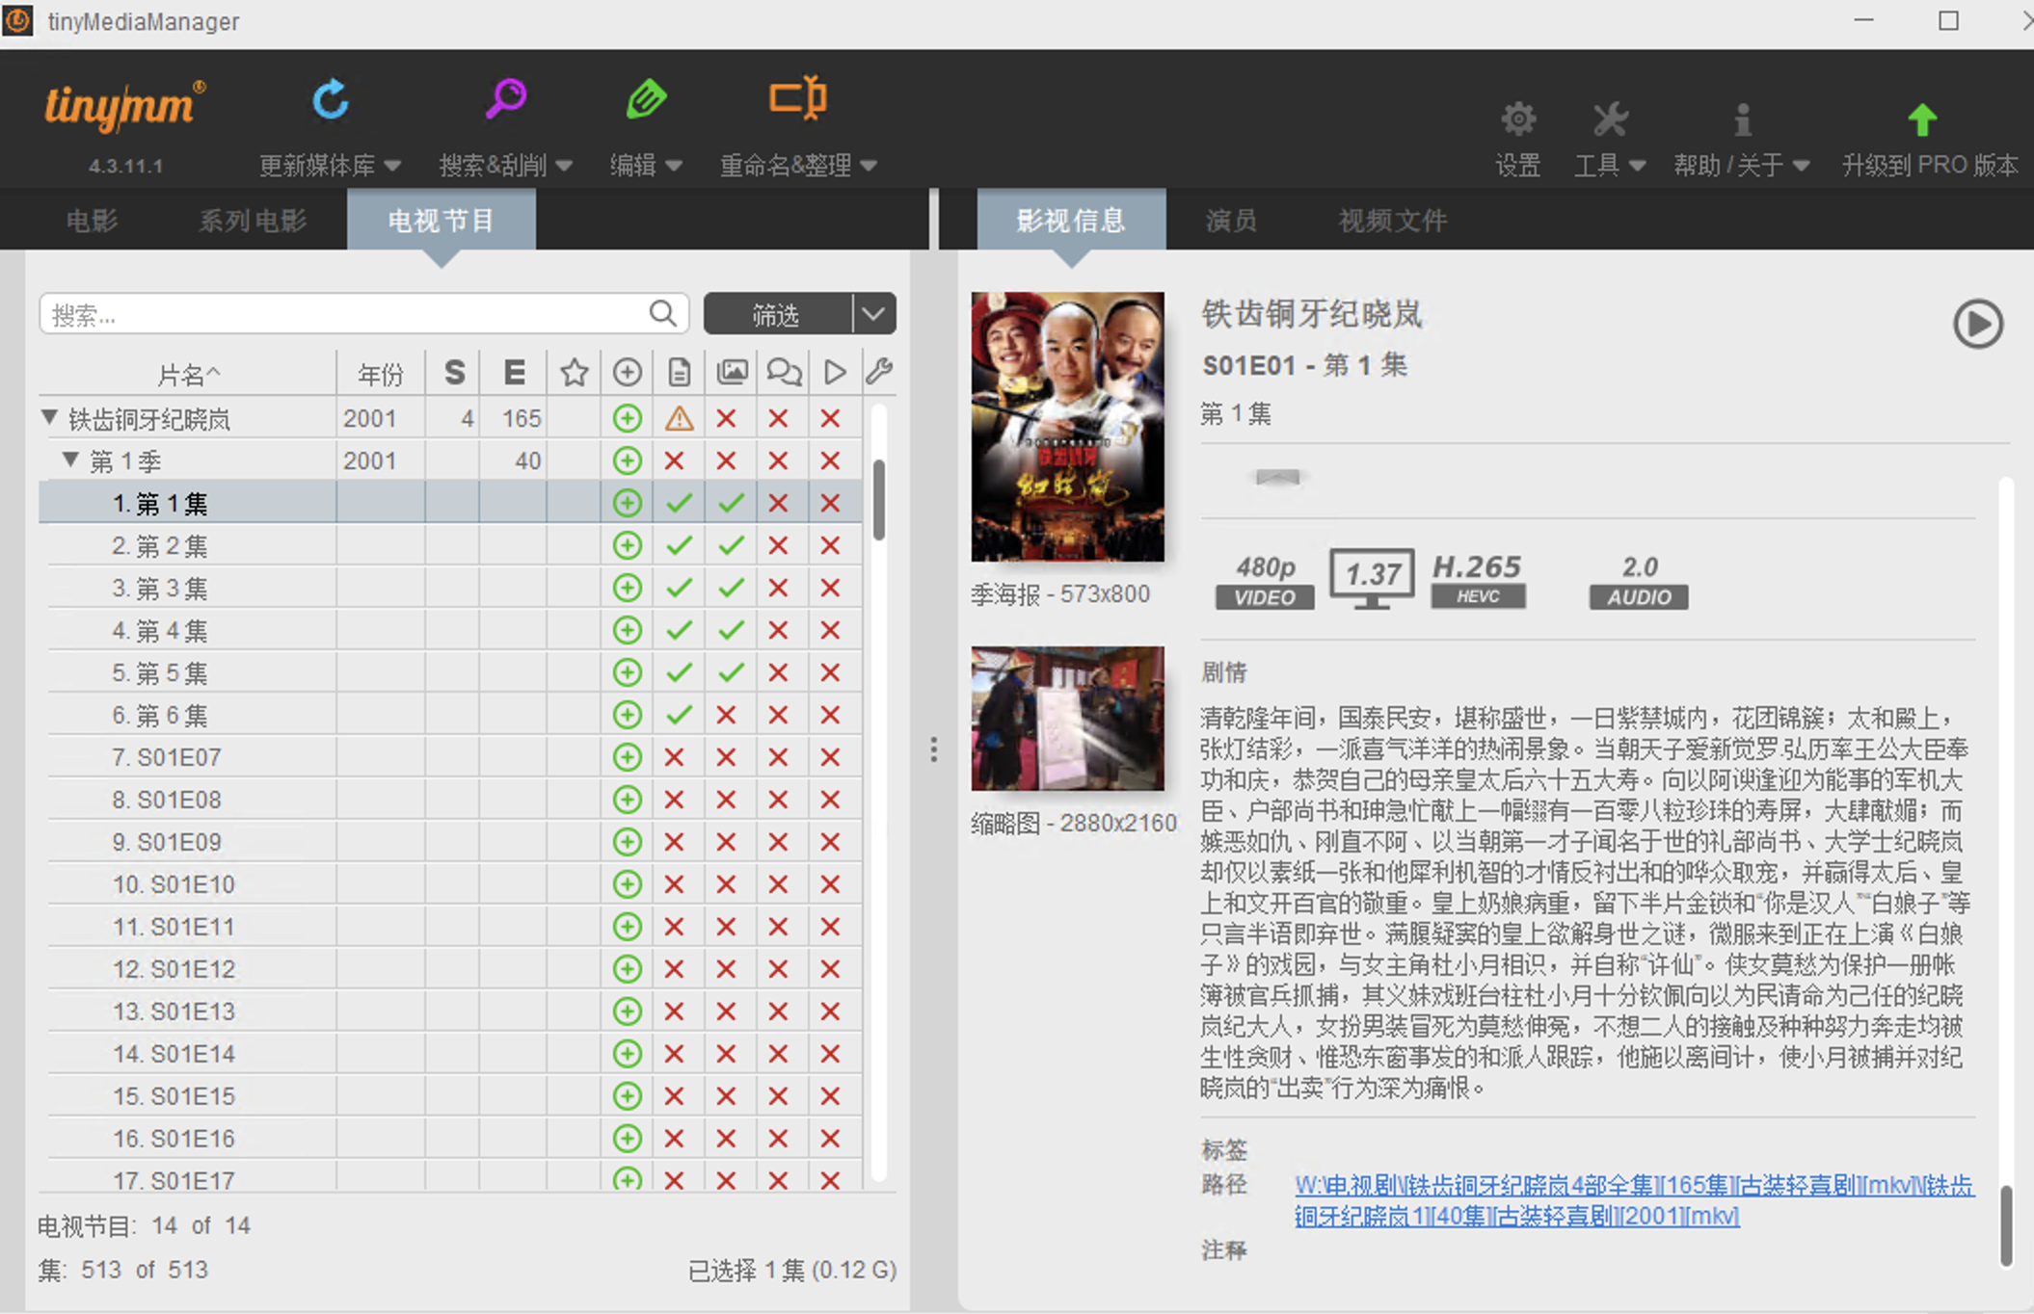Click the season poster thumbnail
The height and width of the screenshot is (1314, 2034).
(x=1067, y=427)
